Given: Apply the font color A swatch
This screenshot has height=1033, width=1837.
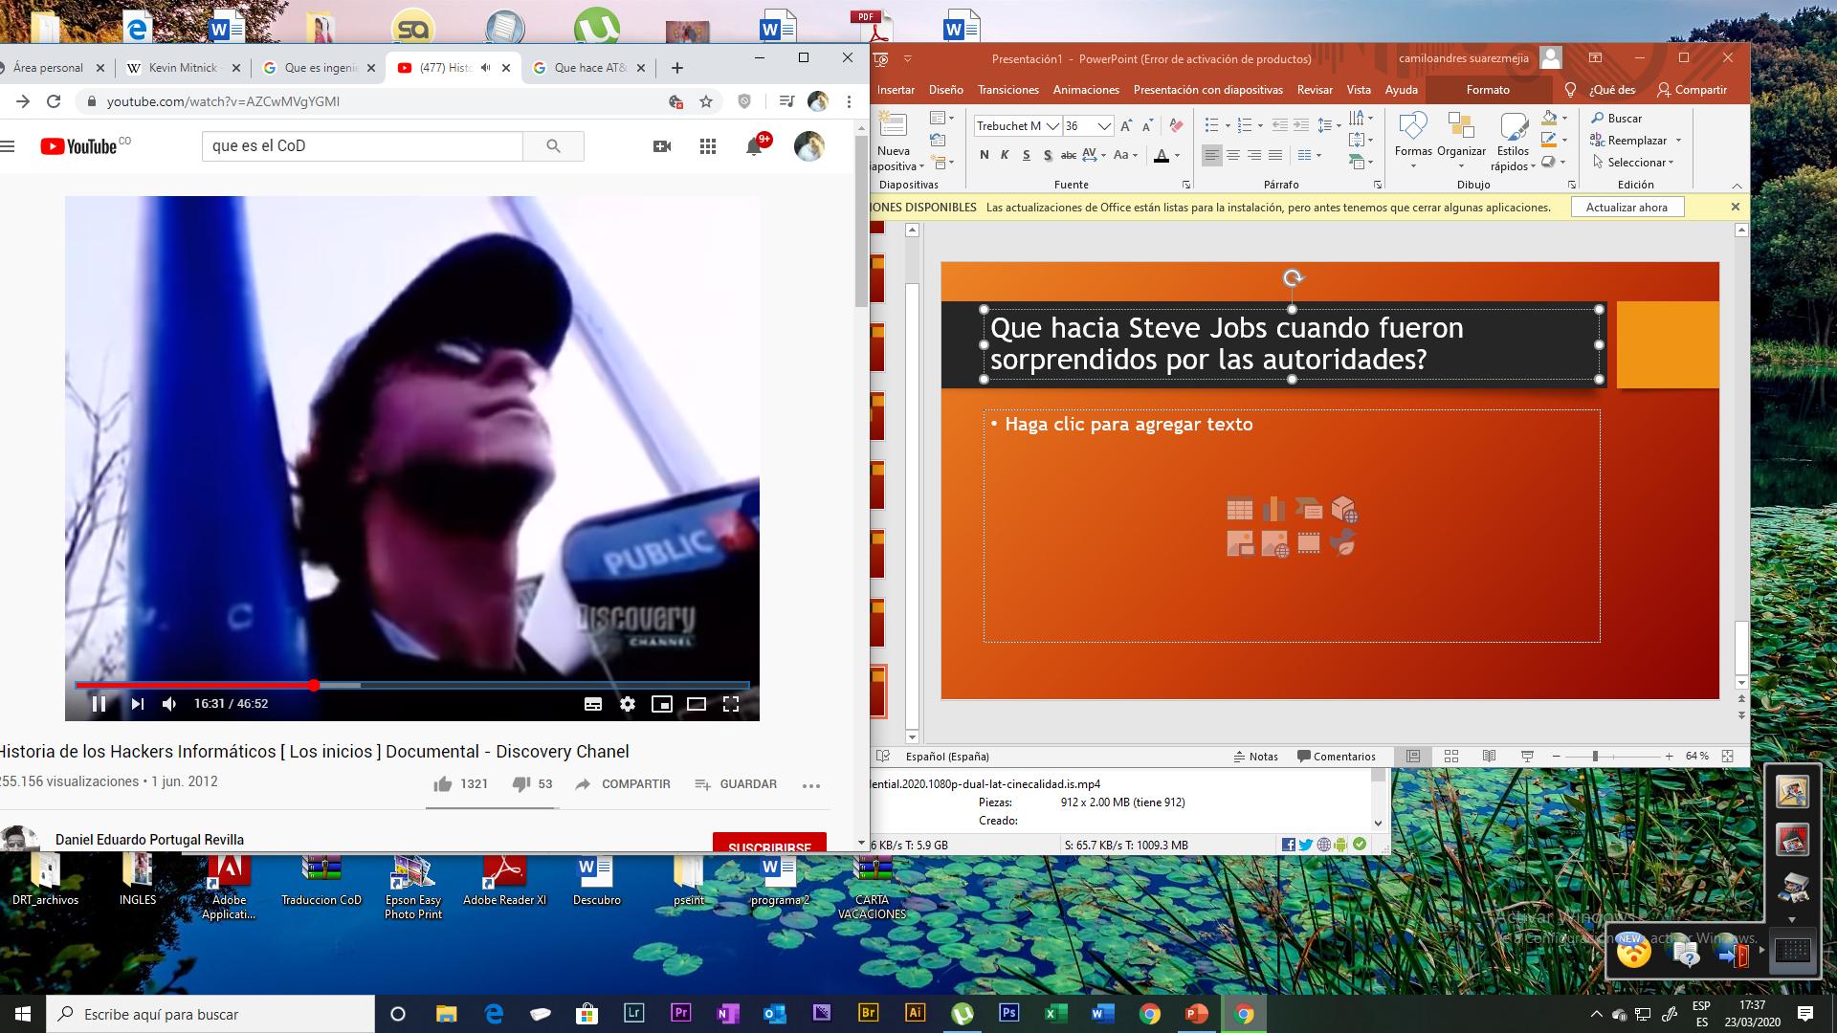Looking at the screenshot, I should click(x=1161, y=156).
